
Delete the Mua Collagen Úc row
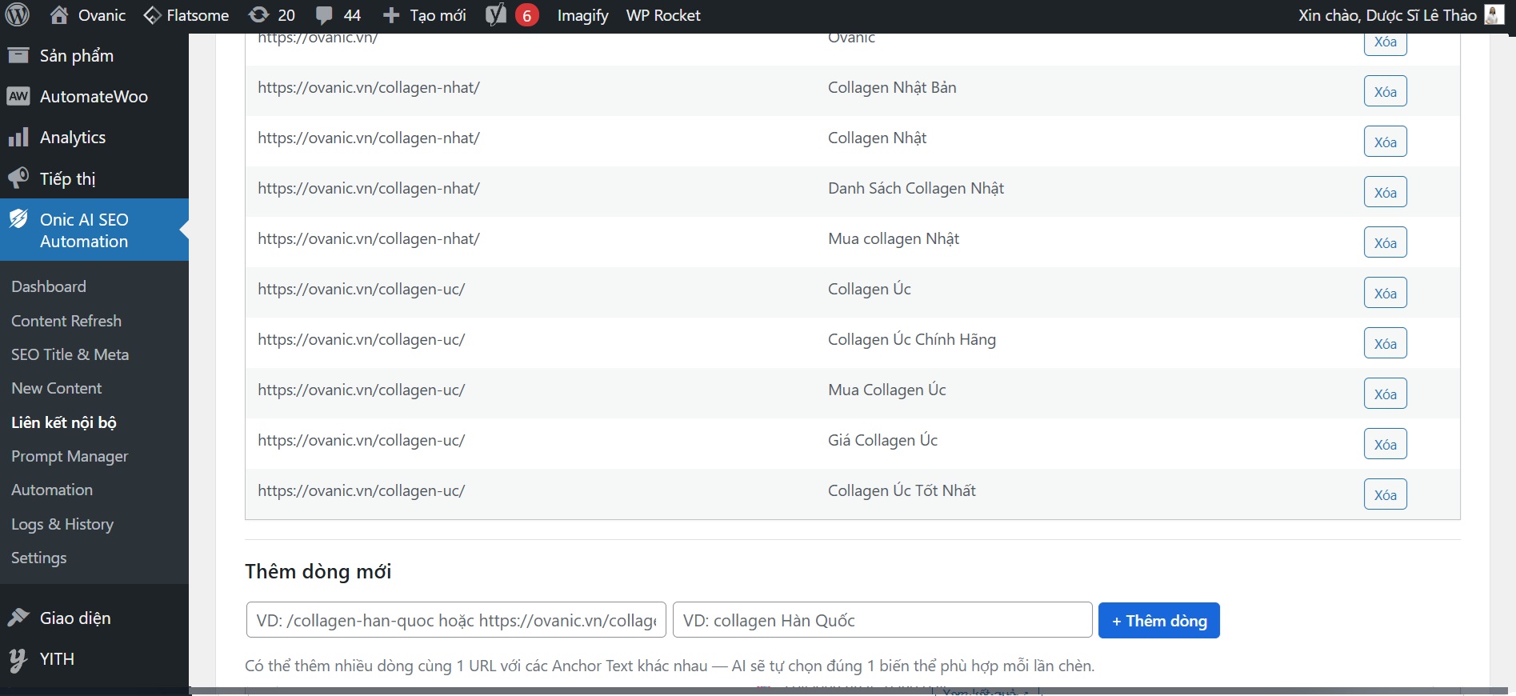click(x=1386, y=394)
